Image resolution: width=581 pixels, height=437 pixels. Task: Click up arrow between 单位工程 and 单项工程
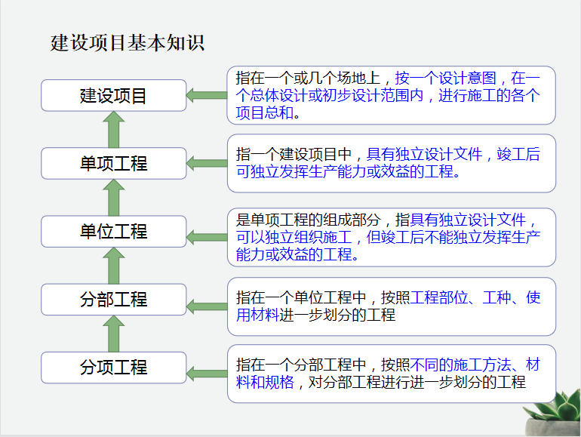tap(114, 198)
